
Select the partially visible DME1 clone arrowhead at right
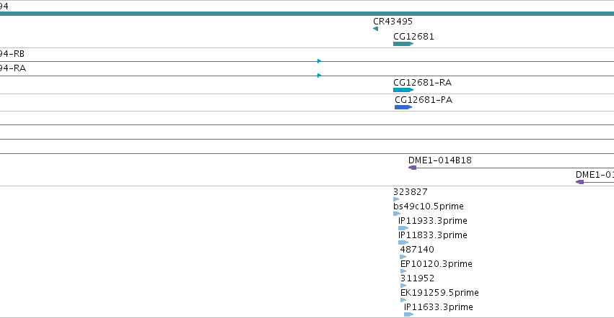click(x=580, y=182)
